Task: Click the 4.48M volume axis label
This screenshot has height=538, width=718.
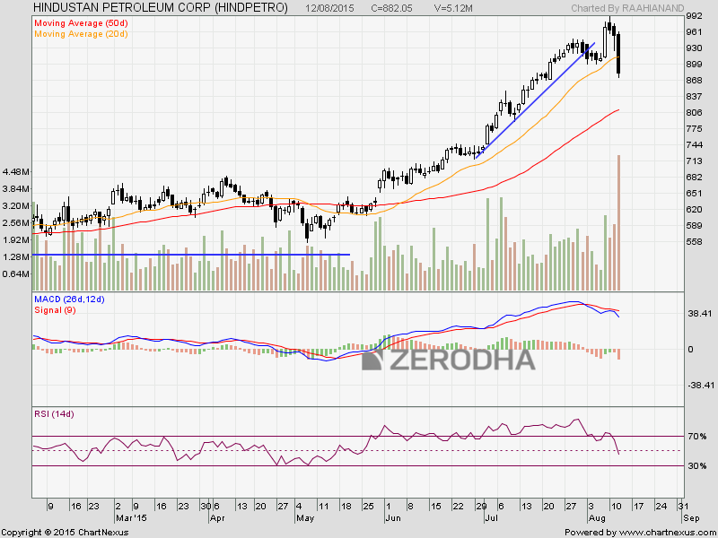Action: coord(16,171)
